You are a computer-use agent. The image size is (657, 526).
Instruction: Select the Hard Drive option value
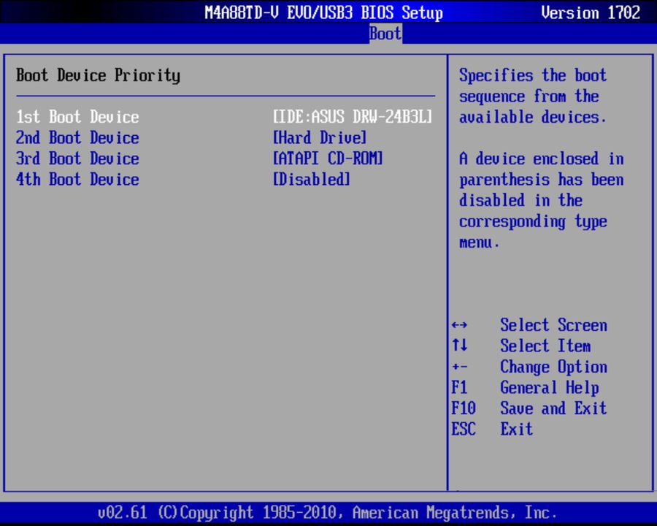coord(320,137)
